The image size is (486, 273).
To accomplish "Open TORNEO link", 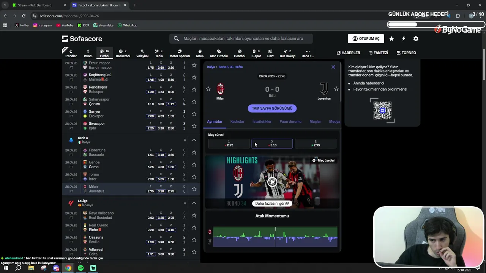I will click(406, 53).
